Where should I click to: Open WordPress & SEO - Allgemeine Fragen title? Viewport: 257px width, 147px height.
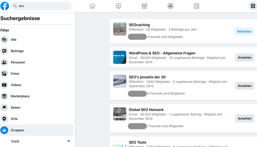tap(162, 53)
